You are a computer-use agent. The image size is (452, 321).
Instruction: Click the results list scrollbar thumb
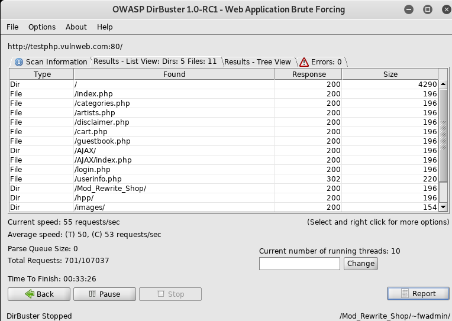pos(443,135)
